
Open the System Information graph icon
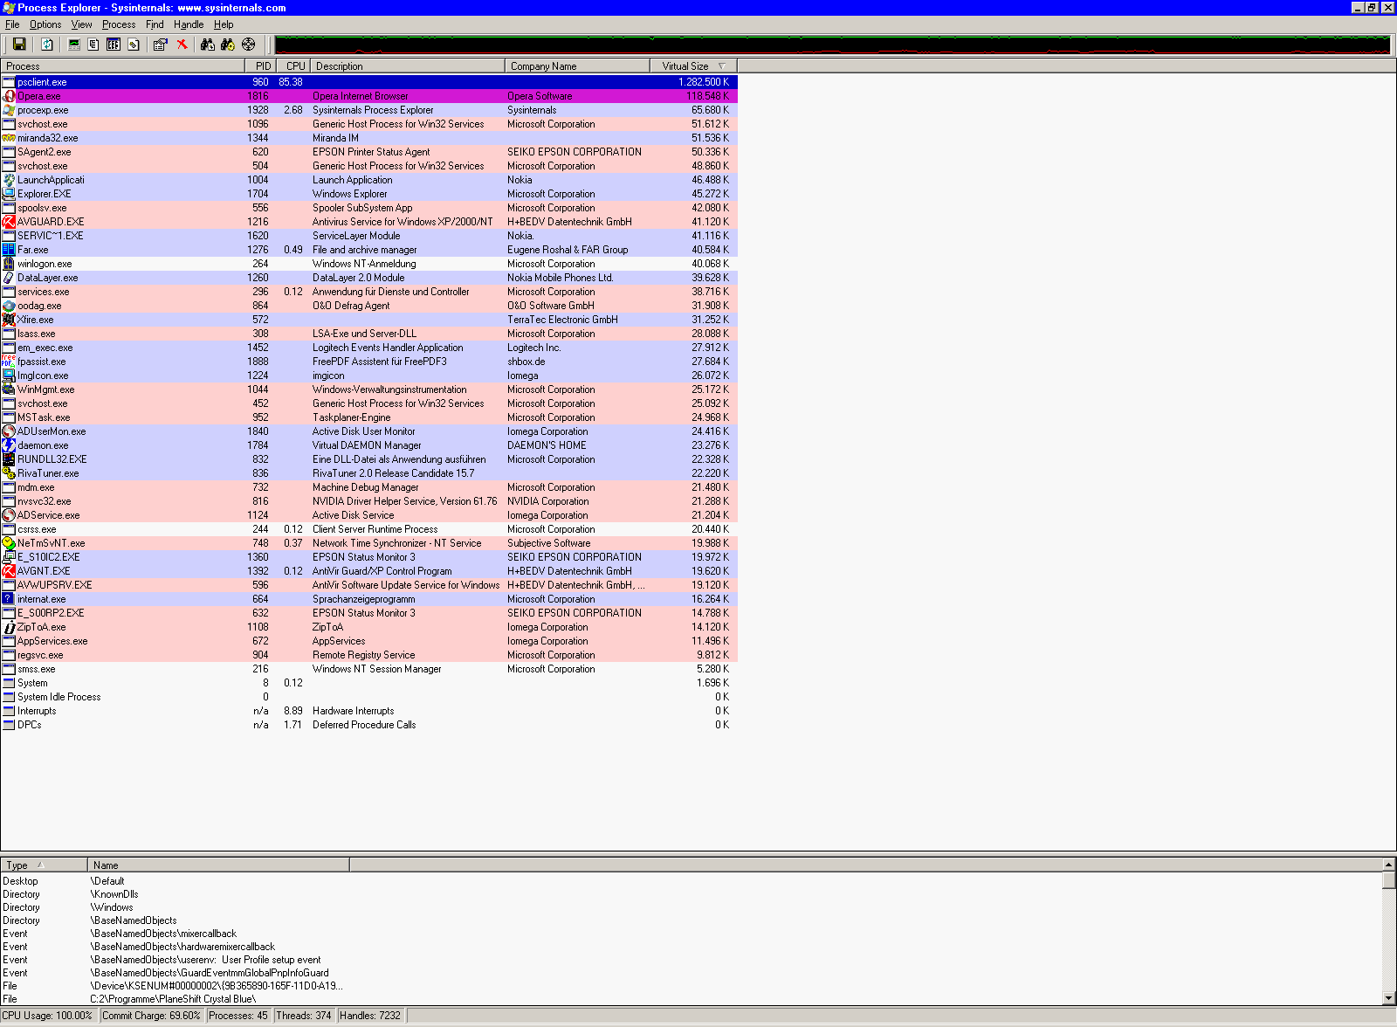[74, 45]
